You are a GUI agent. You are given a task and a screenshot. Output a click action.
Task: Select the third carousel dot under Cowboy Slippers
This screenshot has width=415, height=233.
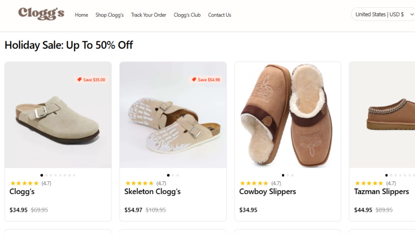coord(292,175)
